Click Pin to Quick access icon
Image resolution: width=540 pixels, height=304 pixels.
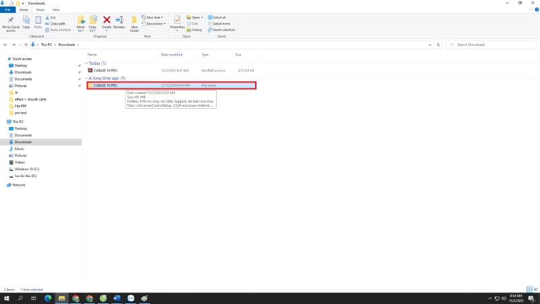coord(11,20)
